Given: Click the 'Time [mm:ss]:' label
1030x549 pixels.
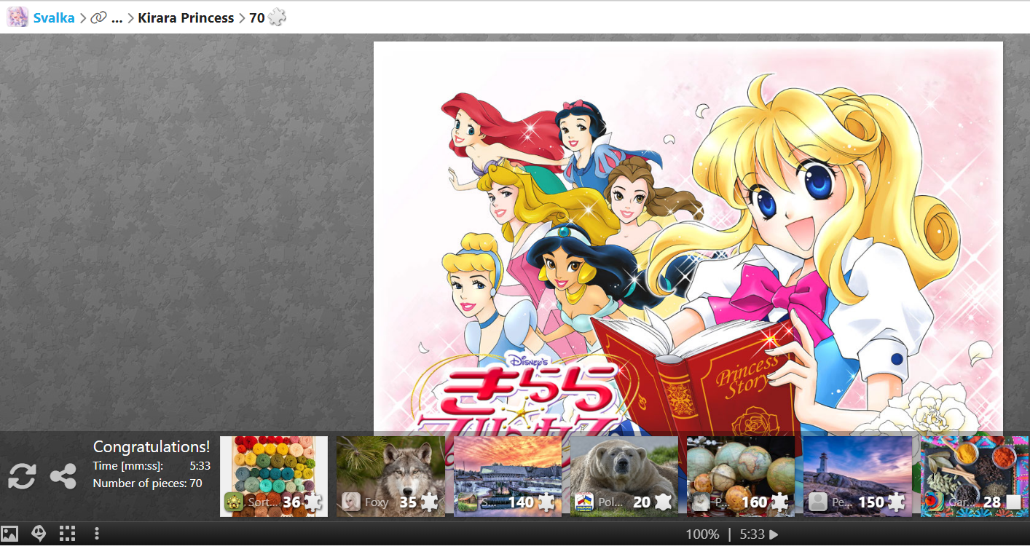Looking at the screenshot, I should (x=128, y=466).
